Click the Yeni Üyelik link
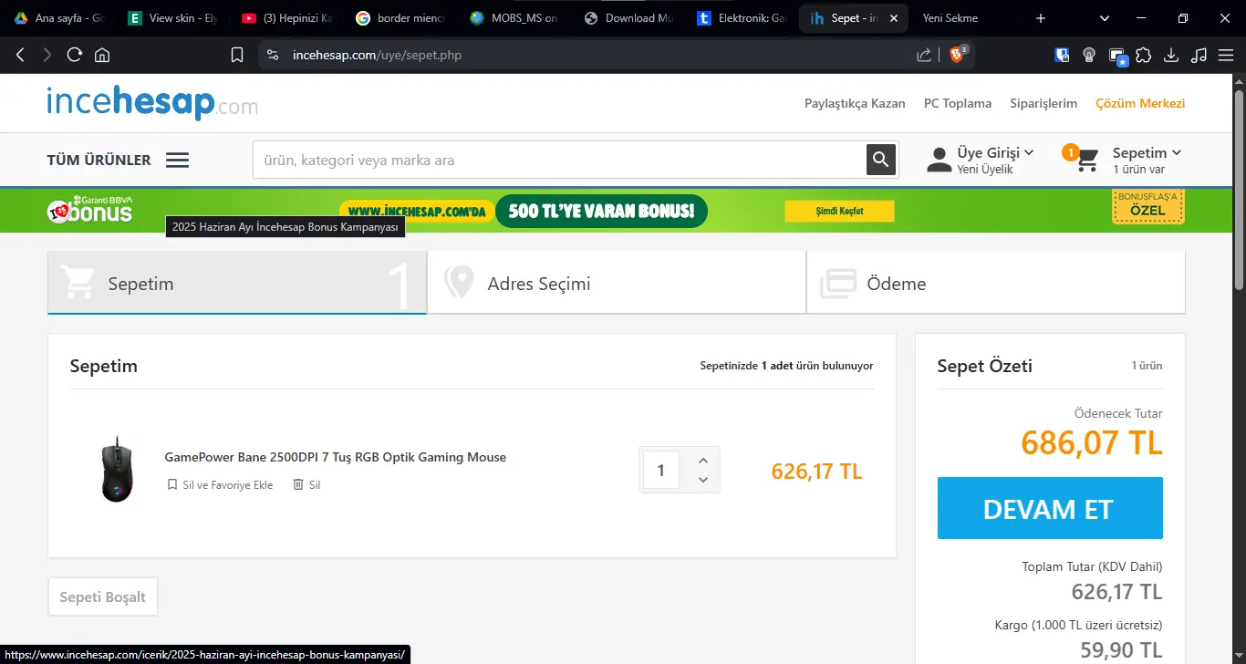 pyautogui.click(x=985, y=170)
